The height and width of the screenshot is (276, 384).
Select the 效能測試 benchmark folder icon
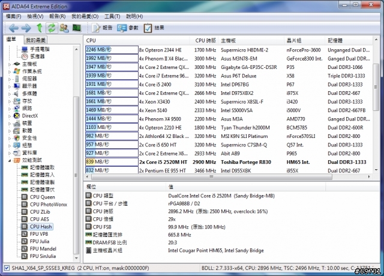point(17,160)
